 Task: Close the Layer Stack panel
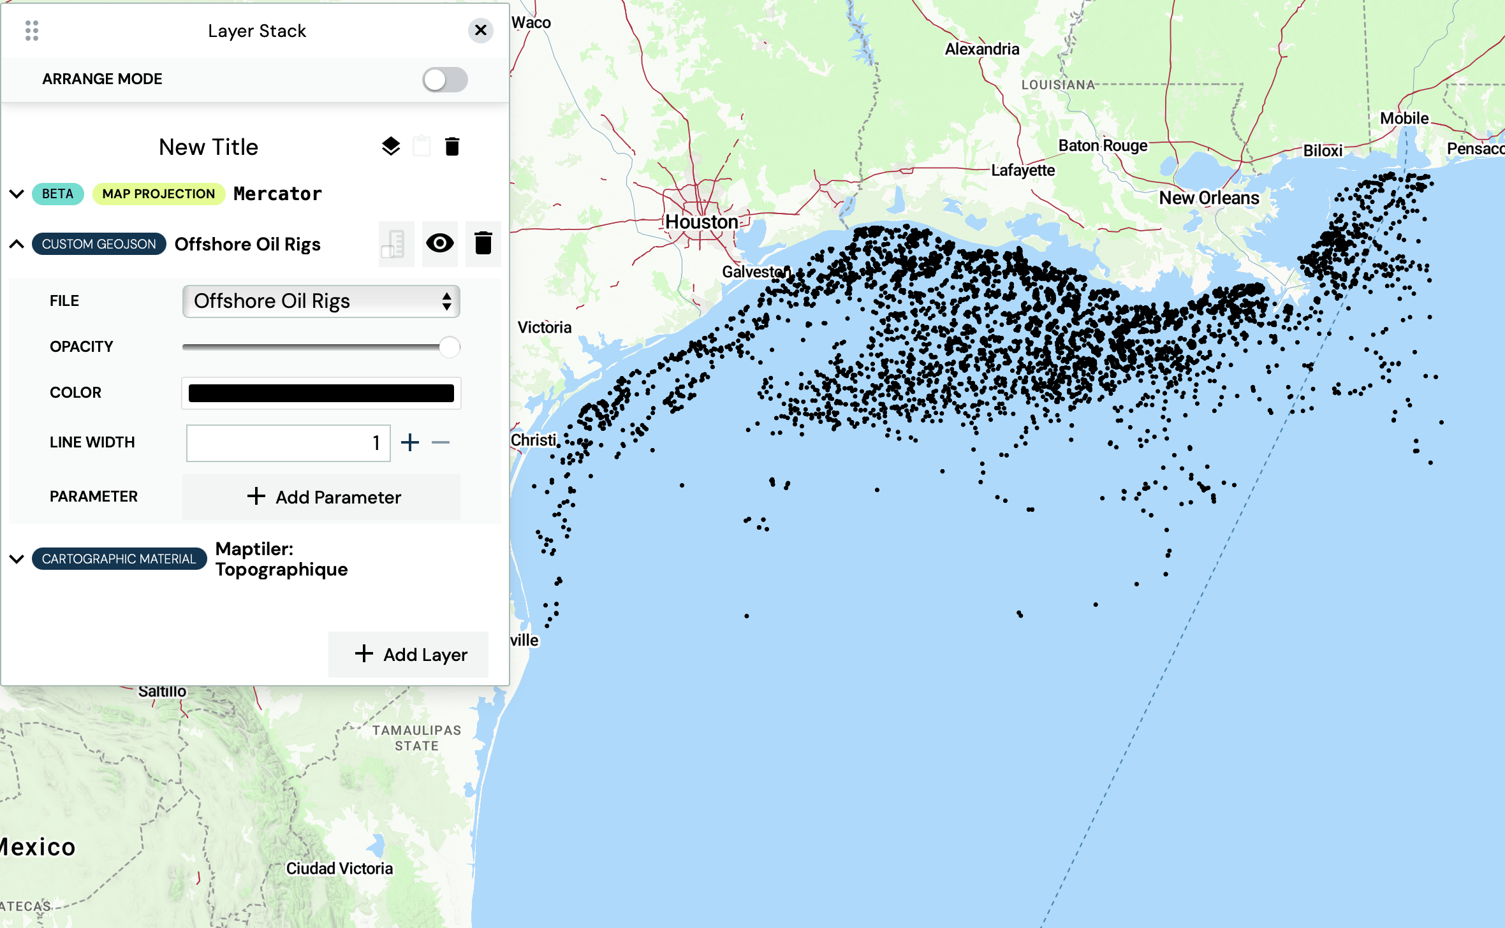481,30
